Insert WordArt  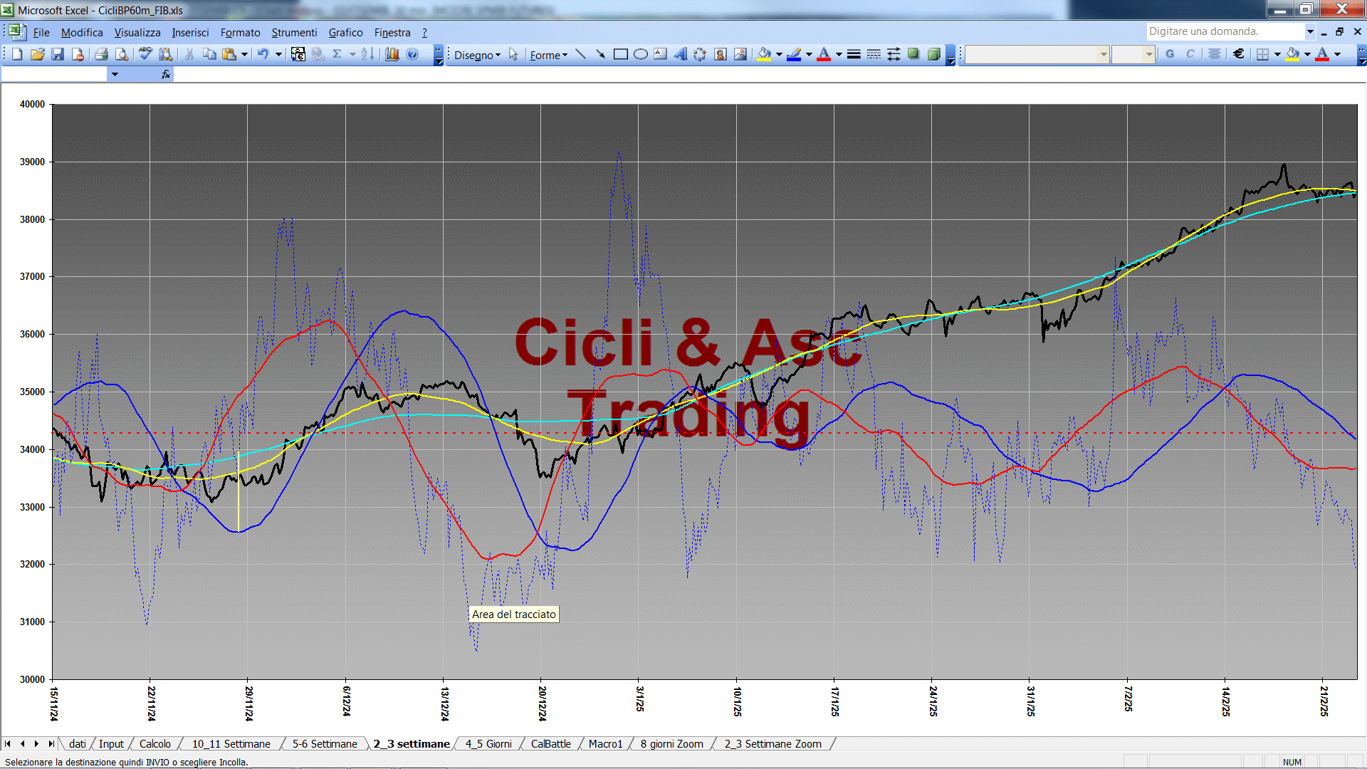click(681, 55)
